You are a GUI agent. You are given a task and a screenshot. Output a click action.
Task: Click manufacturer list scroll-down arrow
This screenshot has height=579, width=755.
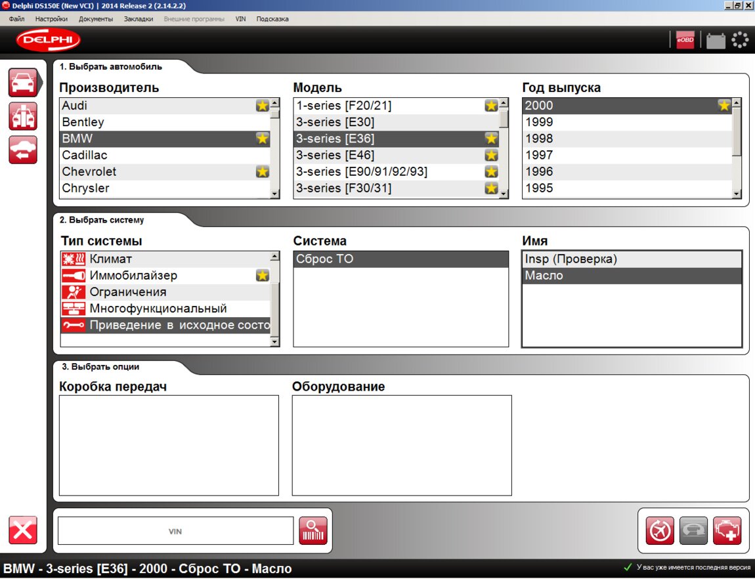[x=274, y=194]
